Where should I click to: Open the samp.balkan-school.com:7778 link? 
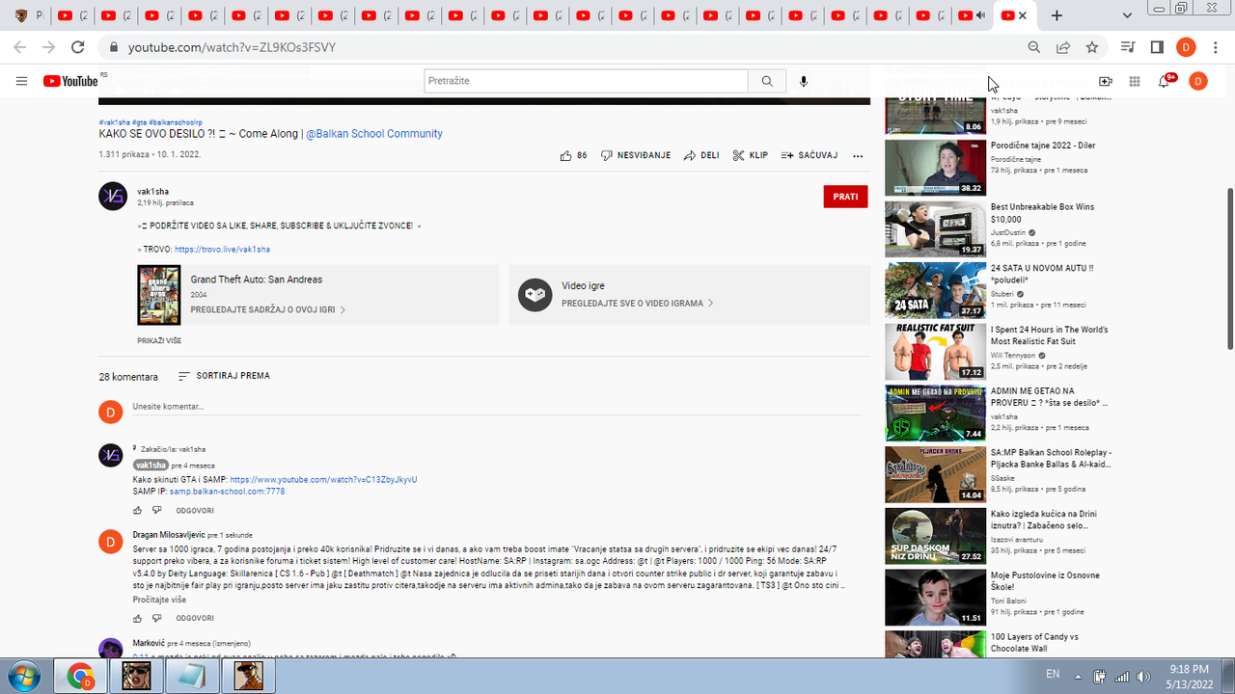click(x=227, y=492)
